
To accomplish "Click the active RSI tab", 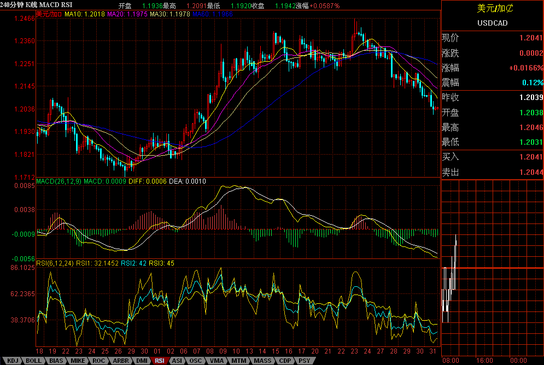I will click(x=159, y=361).
